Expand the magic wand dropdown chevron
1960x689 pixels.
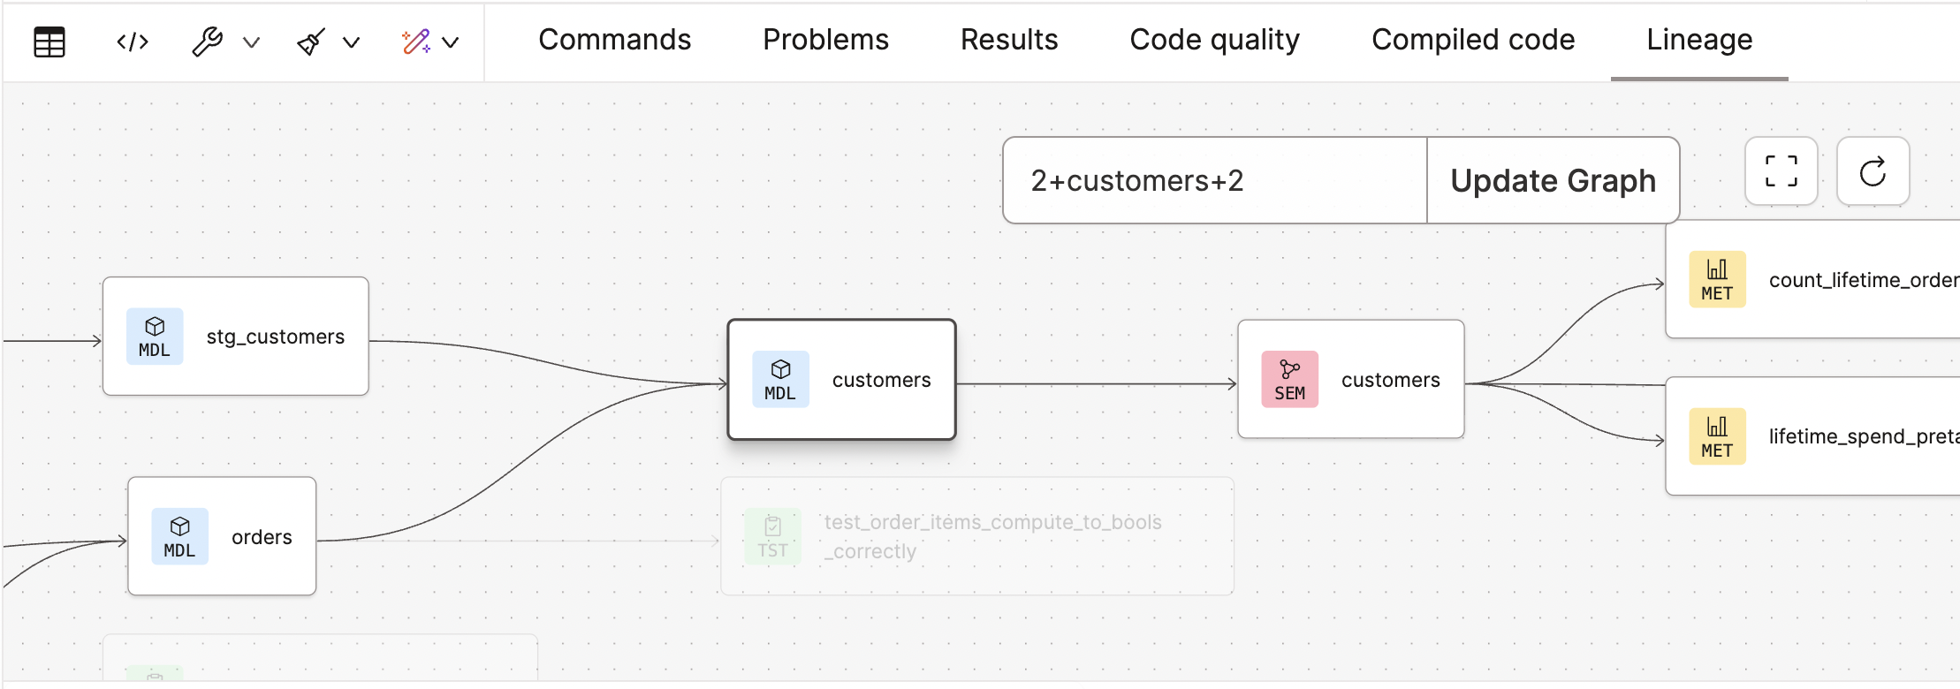click(452, 42)
